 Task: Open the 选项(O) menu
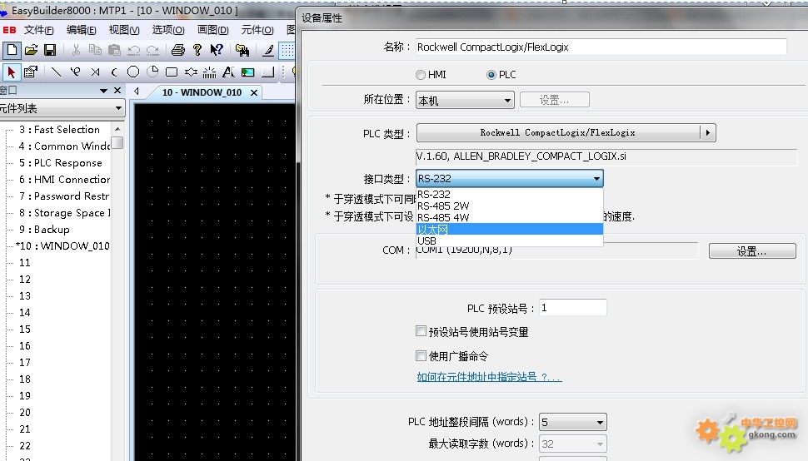point(168,30)
